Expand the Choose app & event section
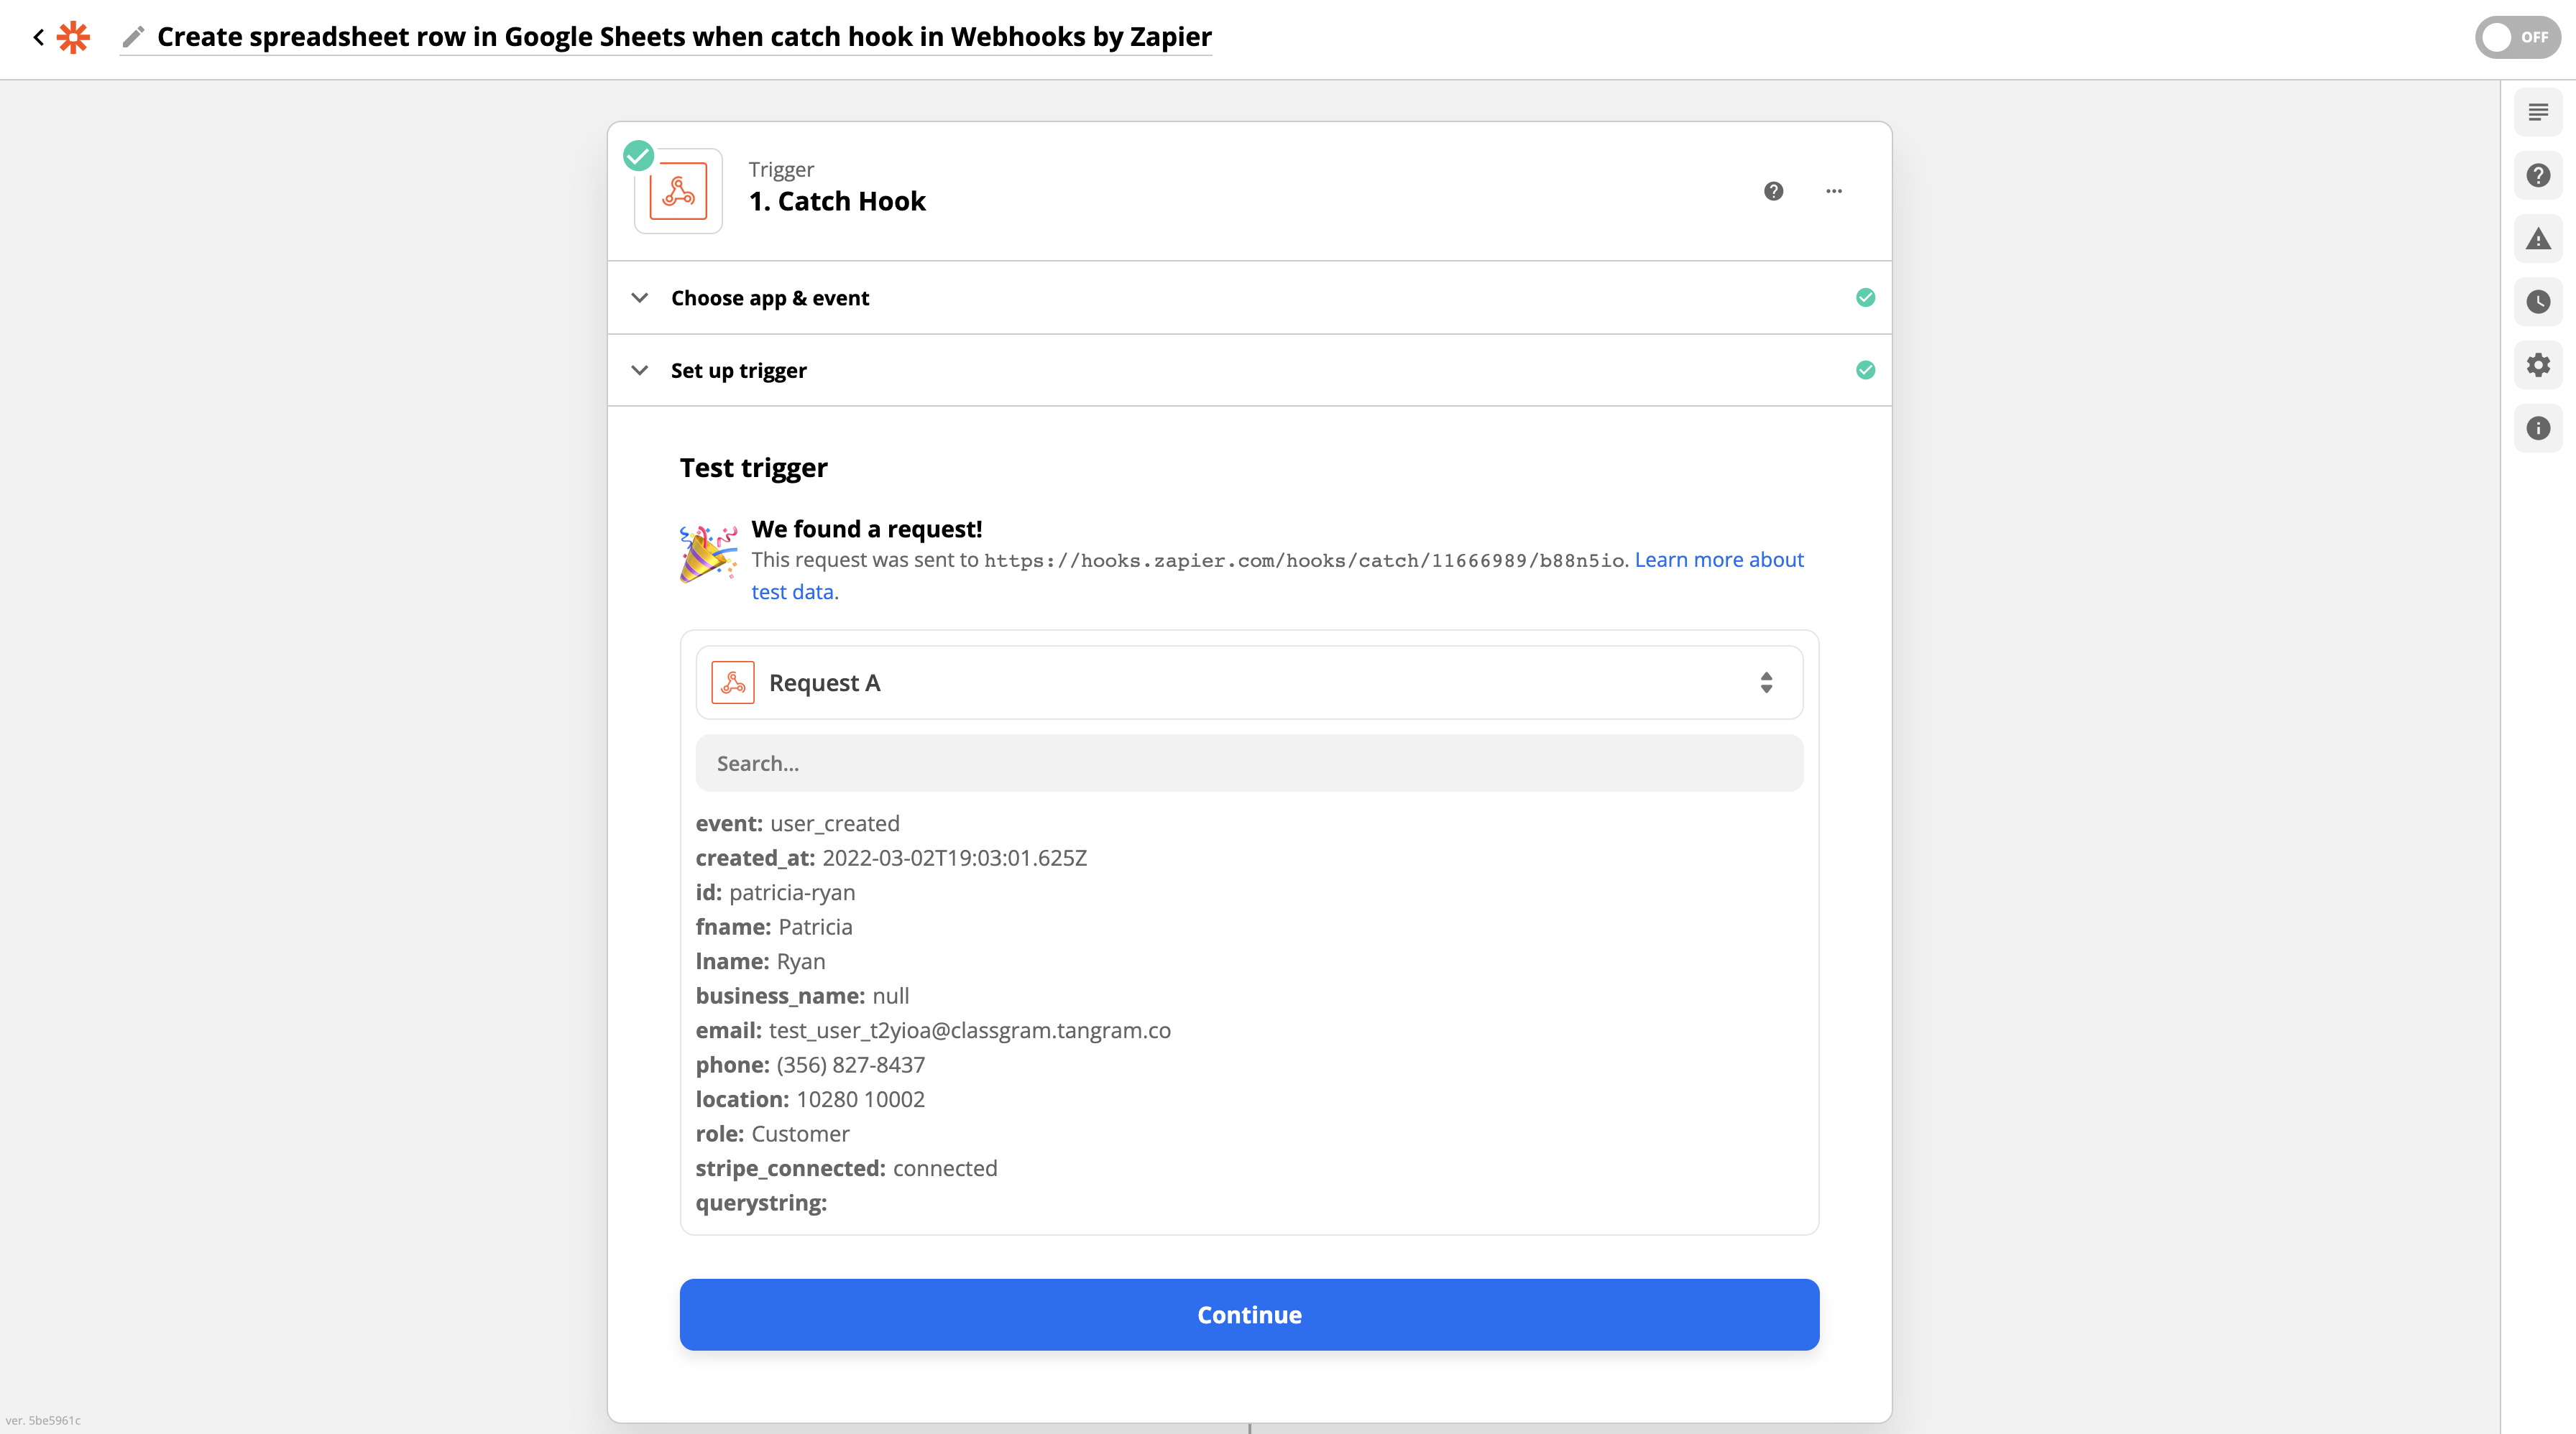2576x1434 pixels. click(1249, 298)
